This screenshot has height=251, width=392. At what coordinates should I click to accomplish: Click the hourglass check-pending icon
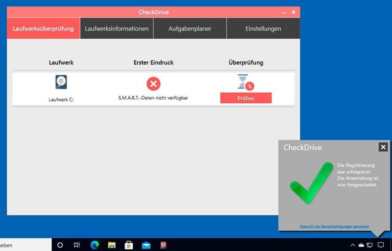click(x=245, y=82)
